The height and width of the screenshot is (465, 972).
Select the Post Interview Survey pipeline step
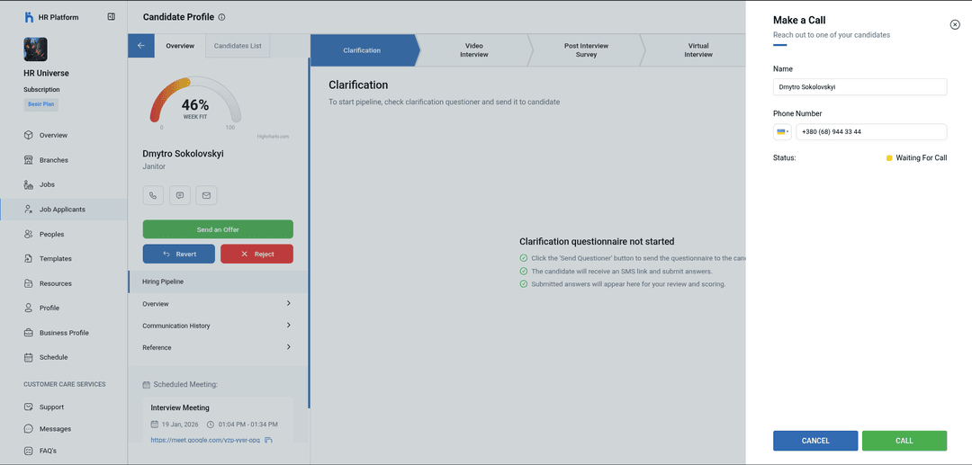[x=586, y=50]
